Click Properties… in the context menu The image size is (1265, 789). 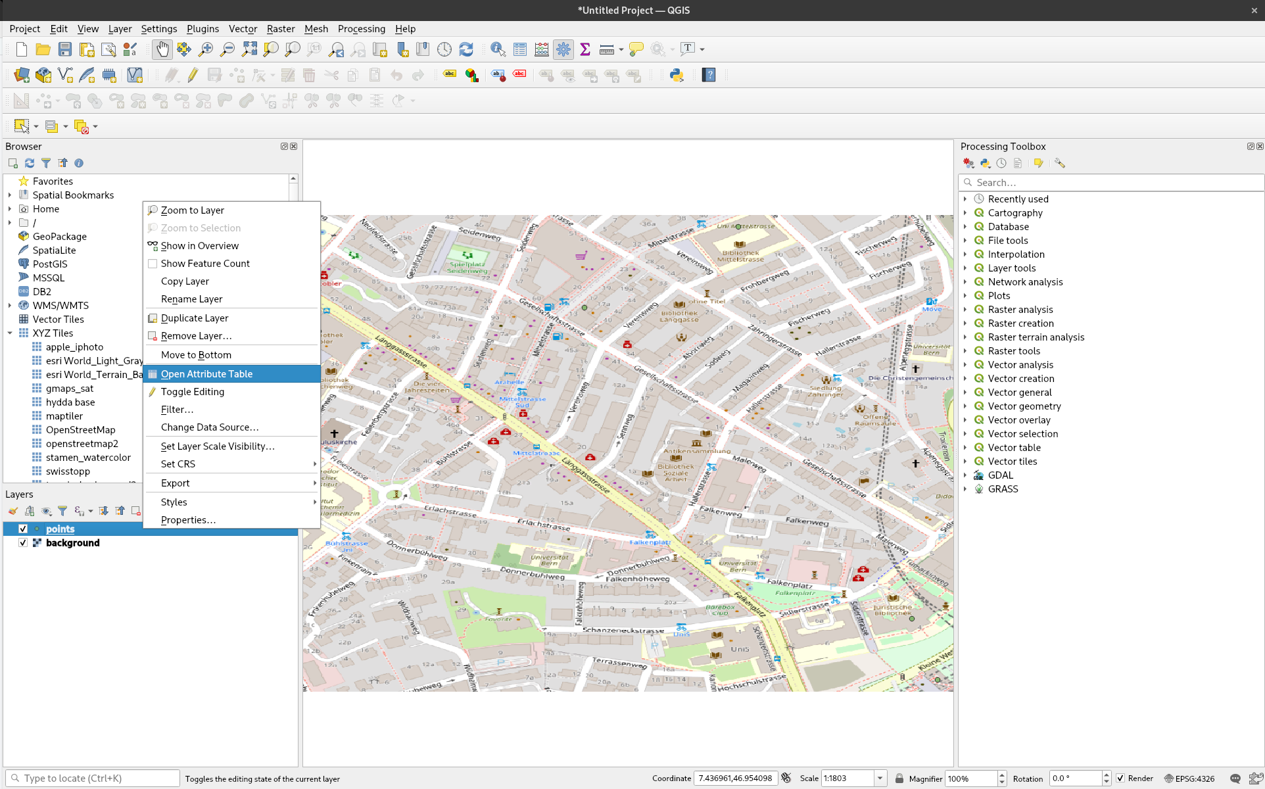tap(188, 519)
